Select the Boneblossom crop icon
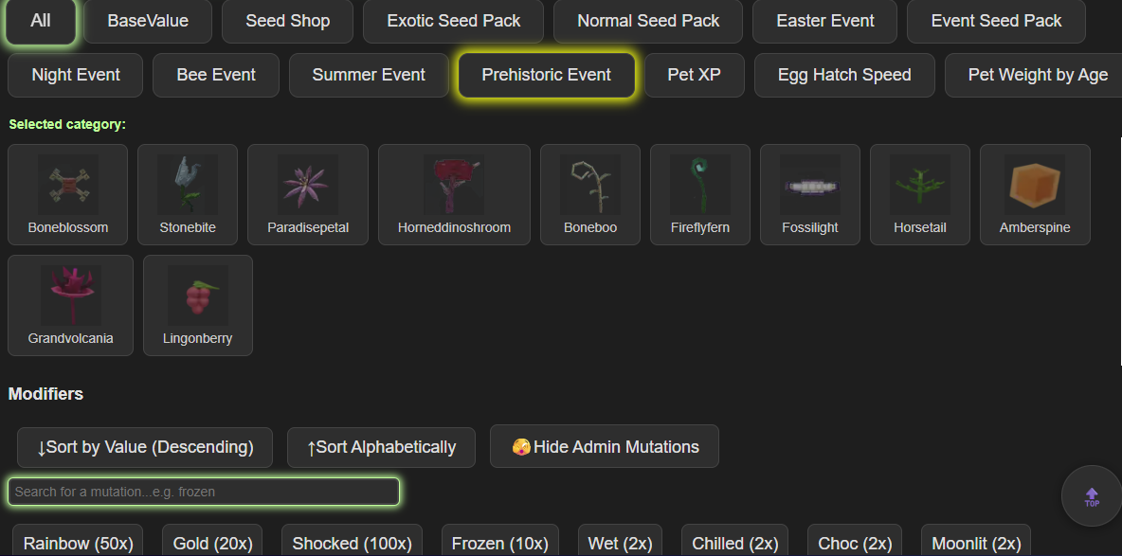Screen dimensions: 1122x556 pos(68,186)
